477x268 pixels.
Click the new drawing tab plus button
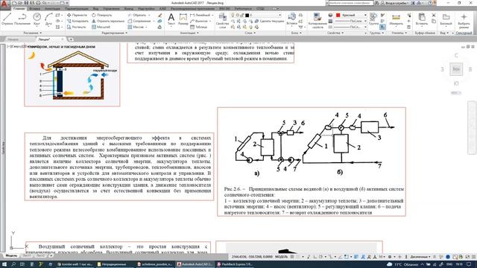point(71,39)
